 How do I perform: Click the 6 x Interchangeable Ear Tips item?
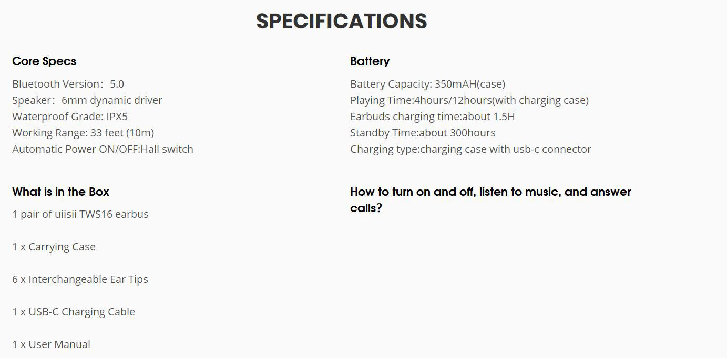tap(80, 279)
